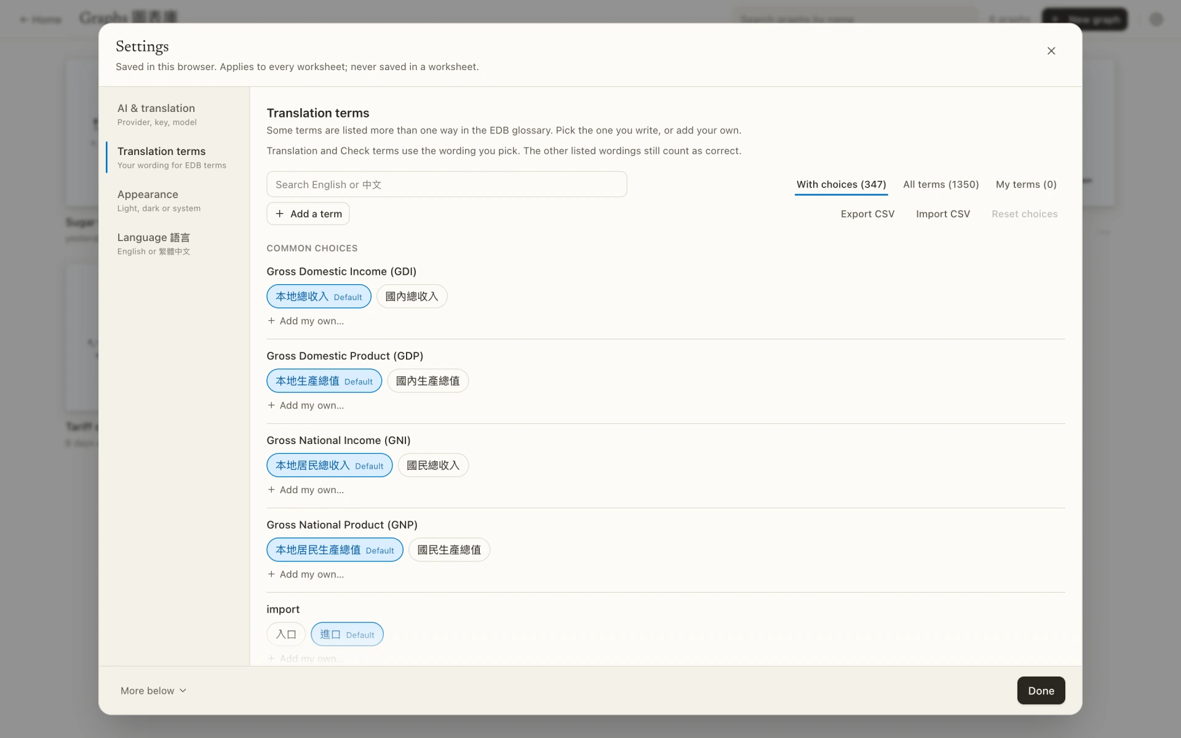Screen dimensions: 1181x738
Task: Click Export CSV
Action: pyautogui.click(x=867, y=214)
